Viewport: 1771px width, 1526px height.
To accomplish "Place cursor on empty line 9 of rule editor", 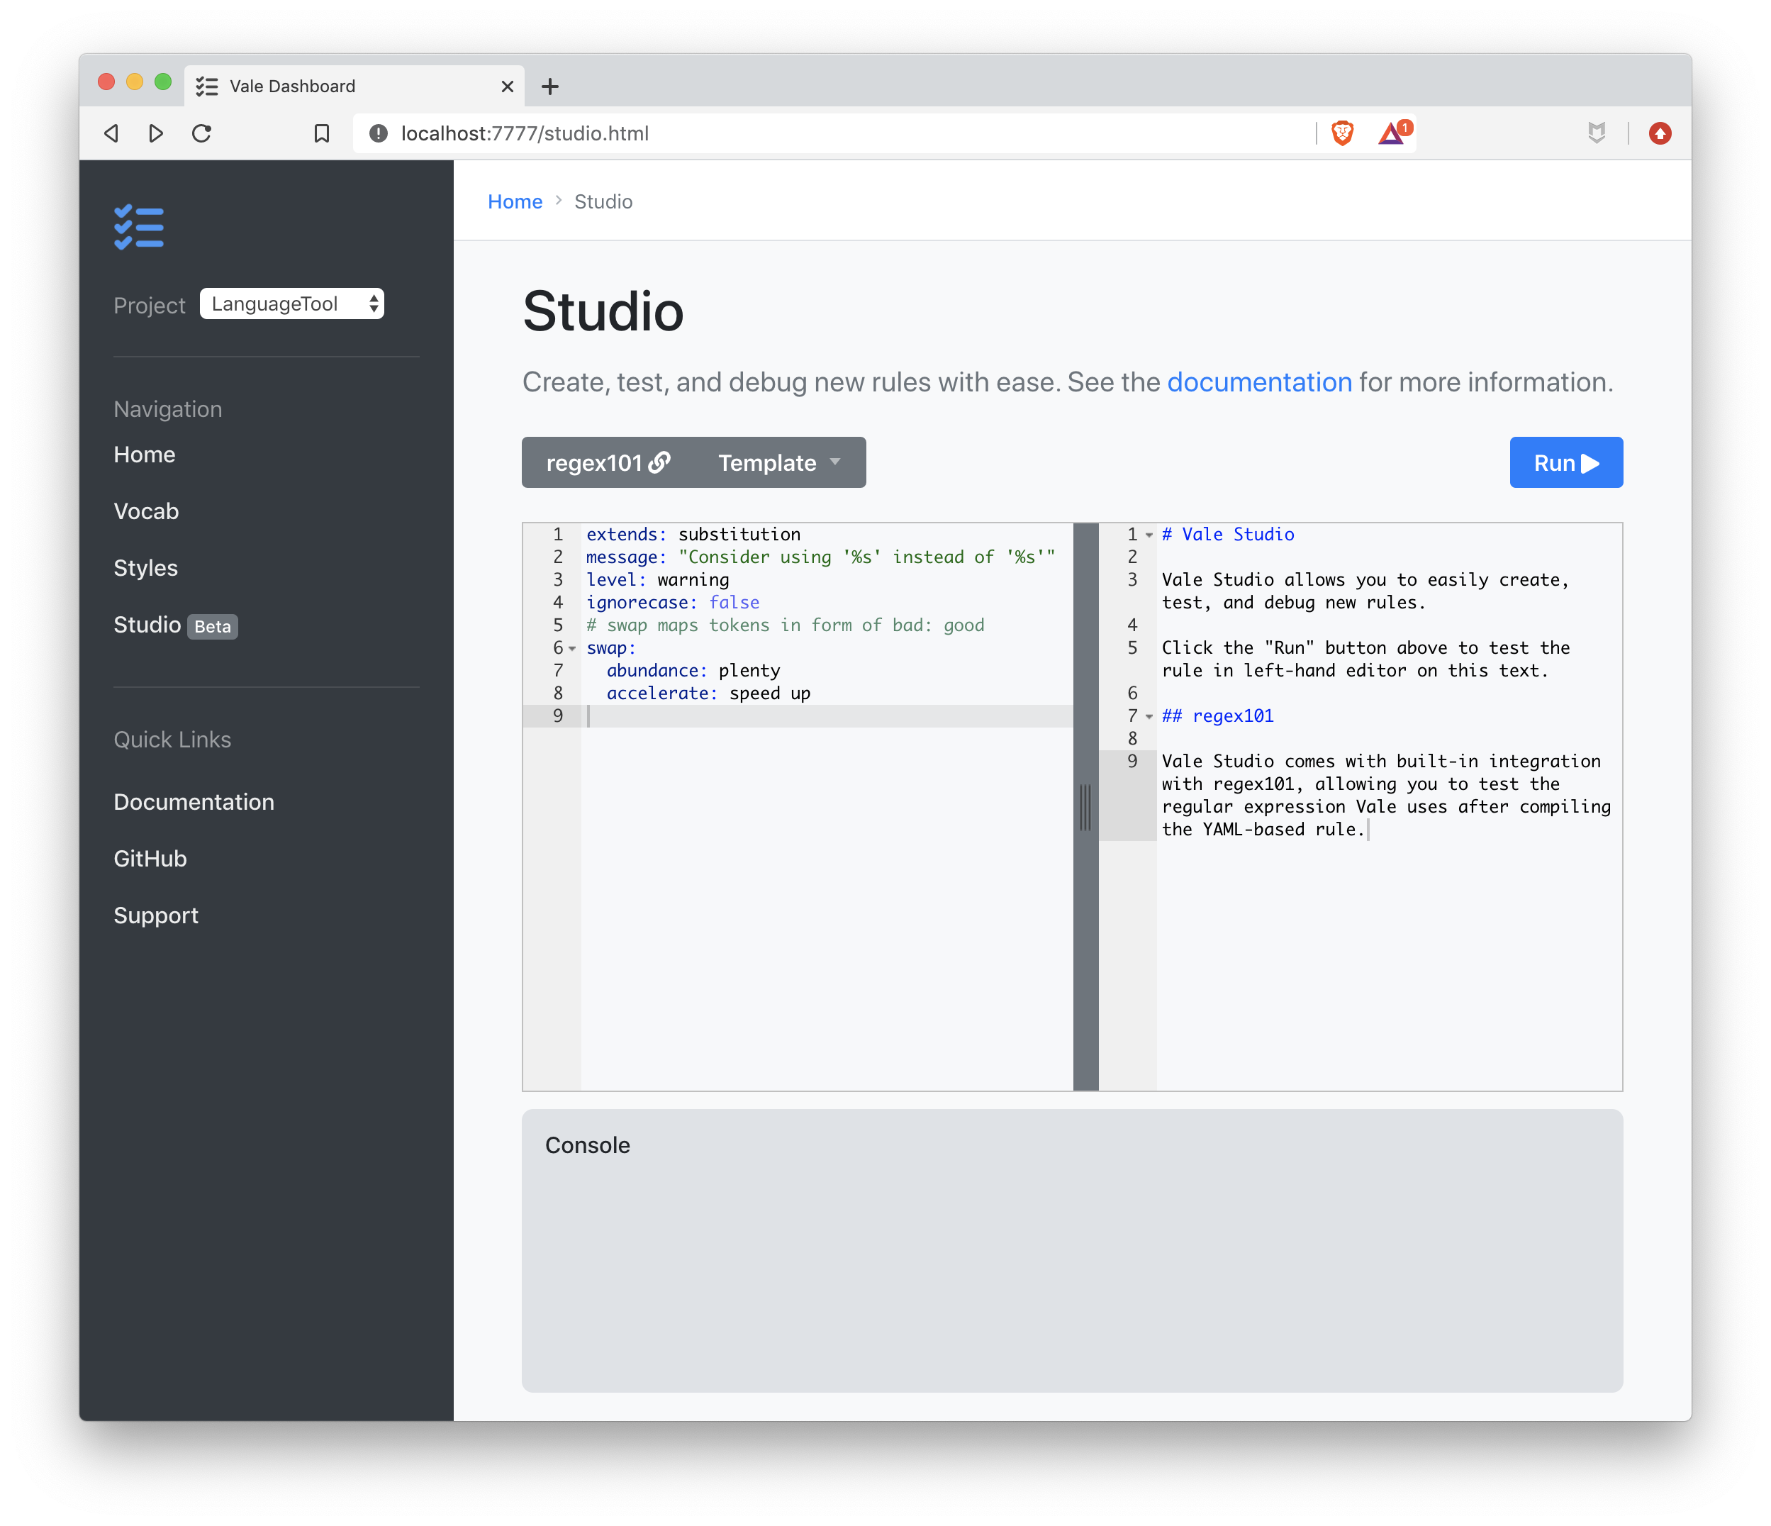I will [826, 716].
